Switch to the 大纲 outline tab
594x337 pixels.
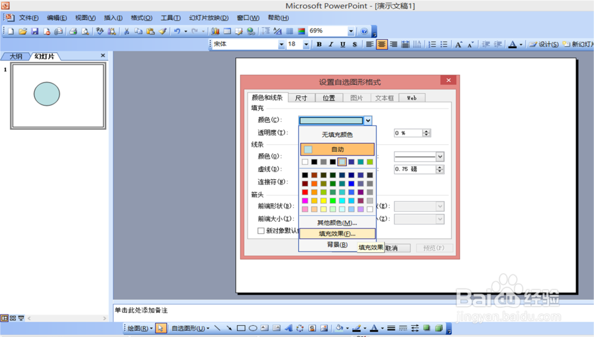[15, 56]
